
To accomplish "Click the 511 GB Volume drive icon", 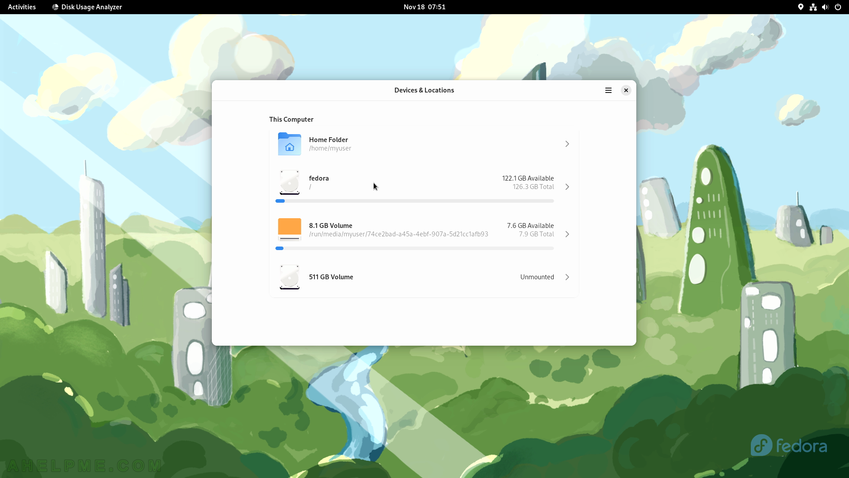I will point(290,277).
